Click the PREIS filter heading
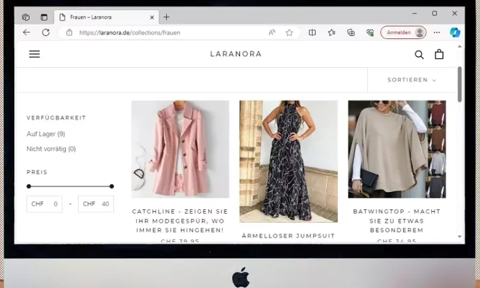Screen dimensions: 480x288 coord(37,172)
